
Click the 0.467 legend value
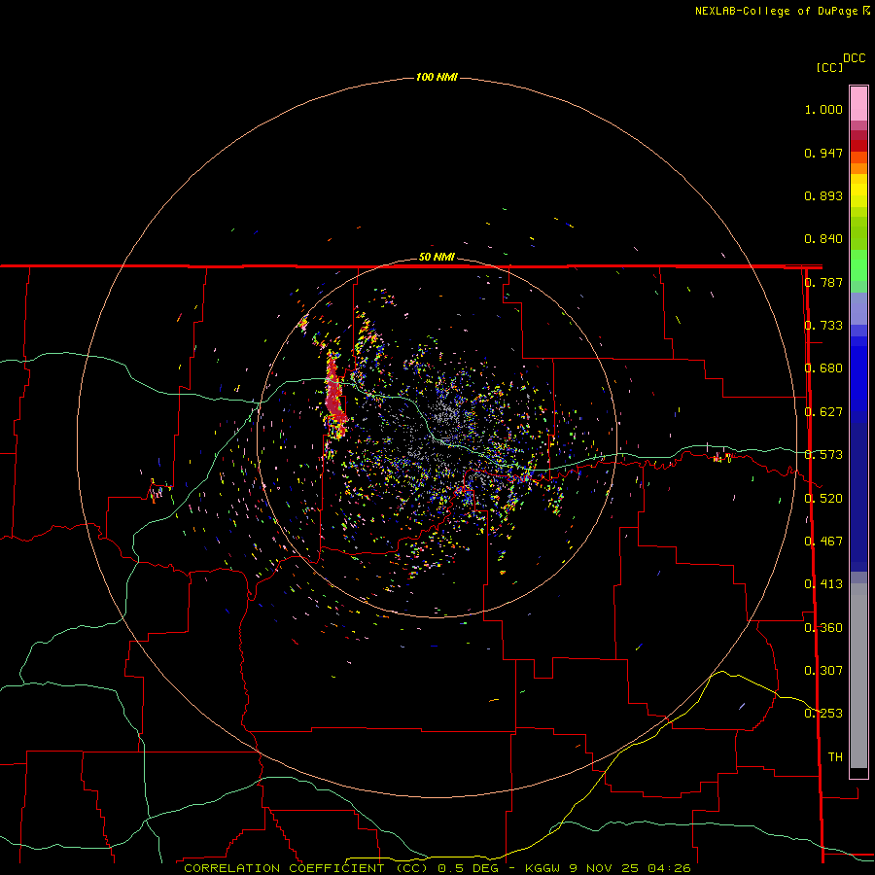[x=823, y=542]
